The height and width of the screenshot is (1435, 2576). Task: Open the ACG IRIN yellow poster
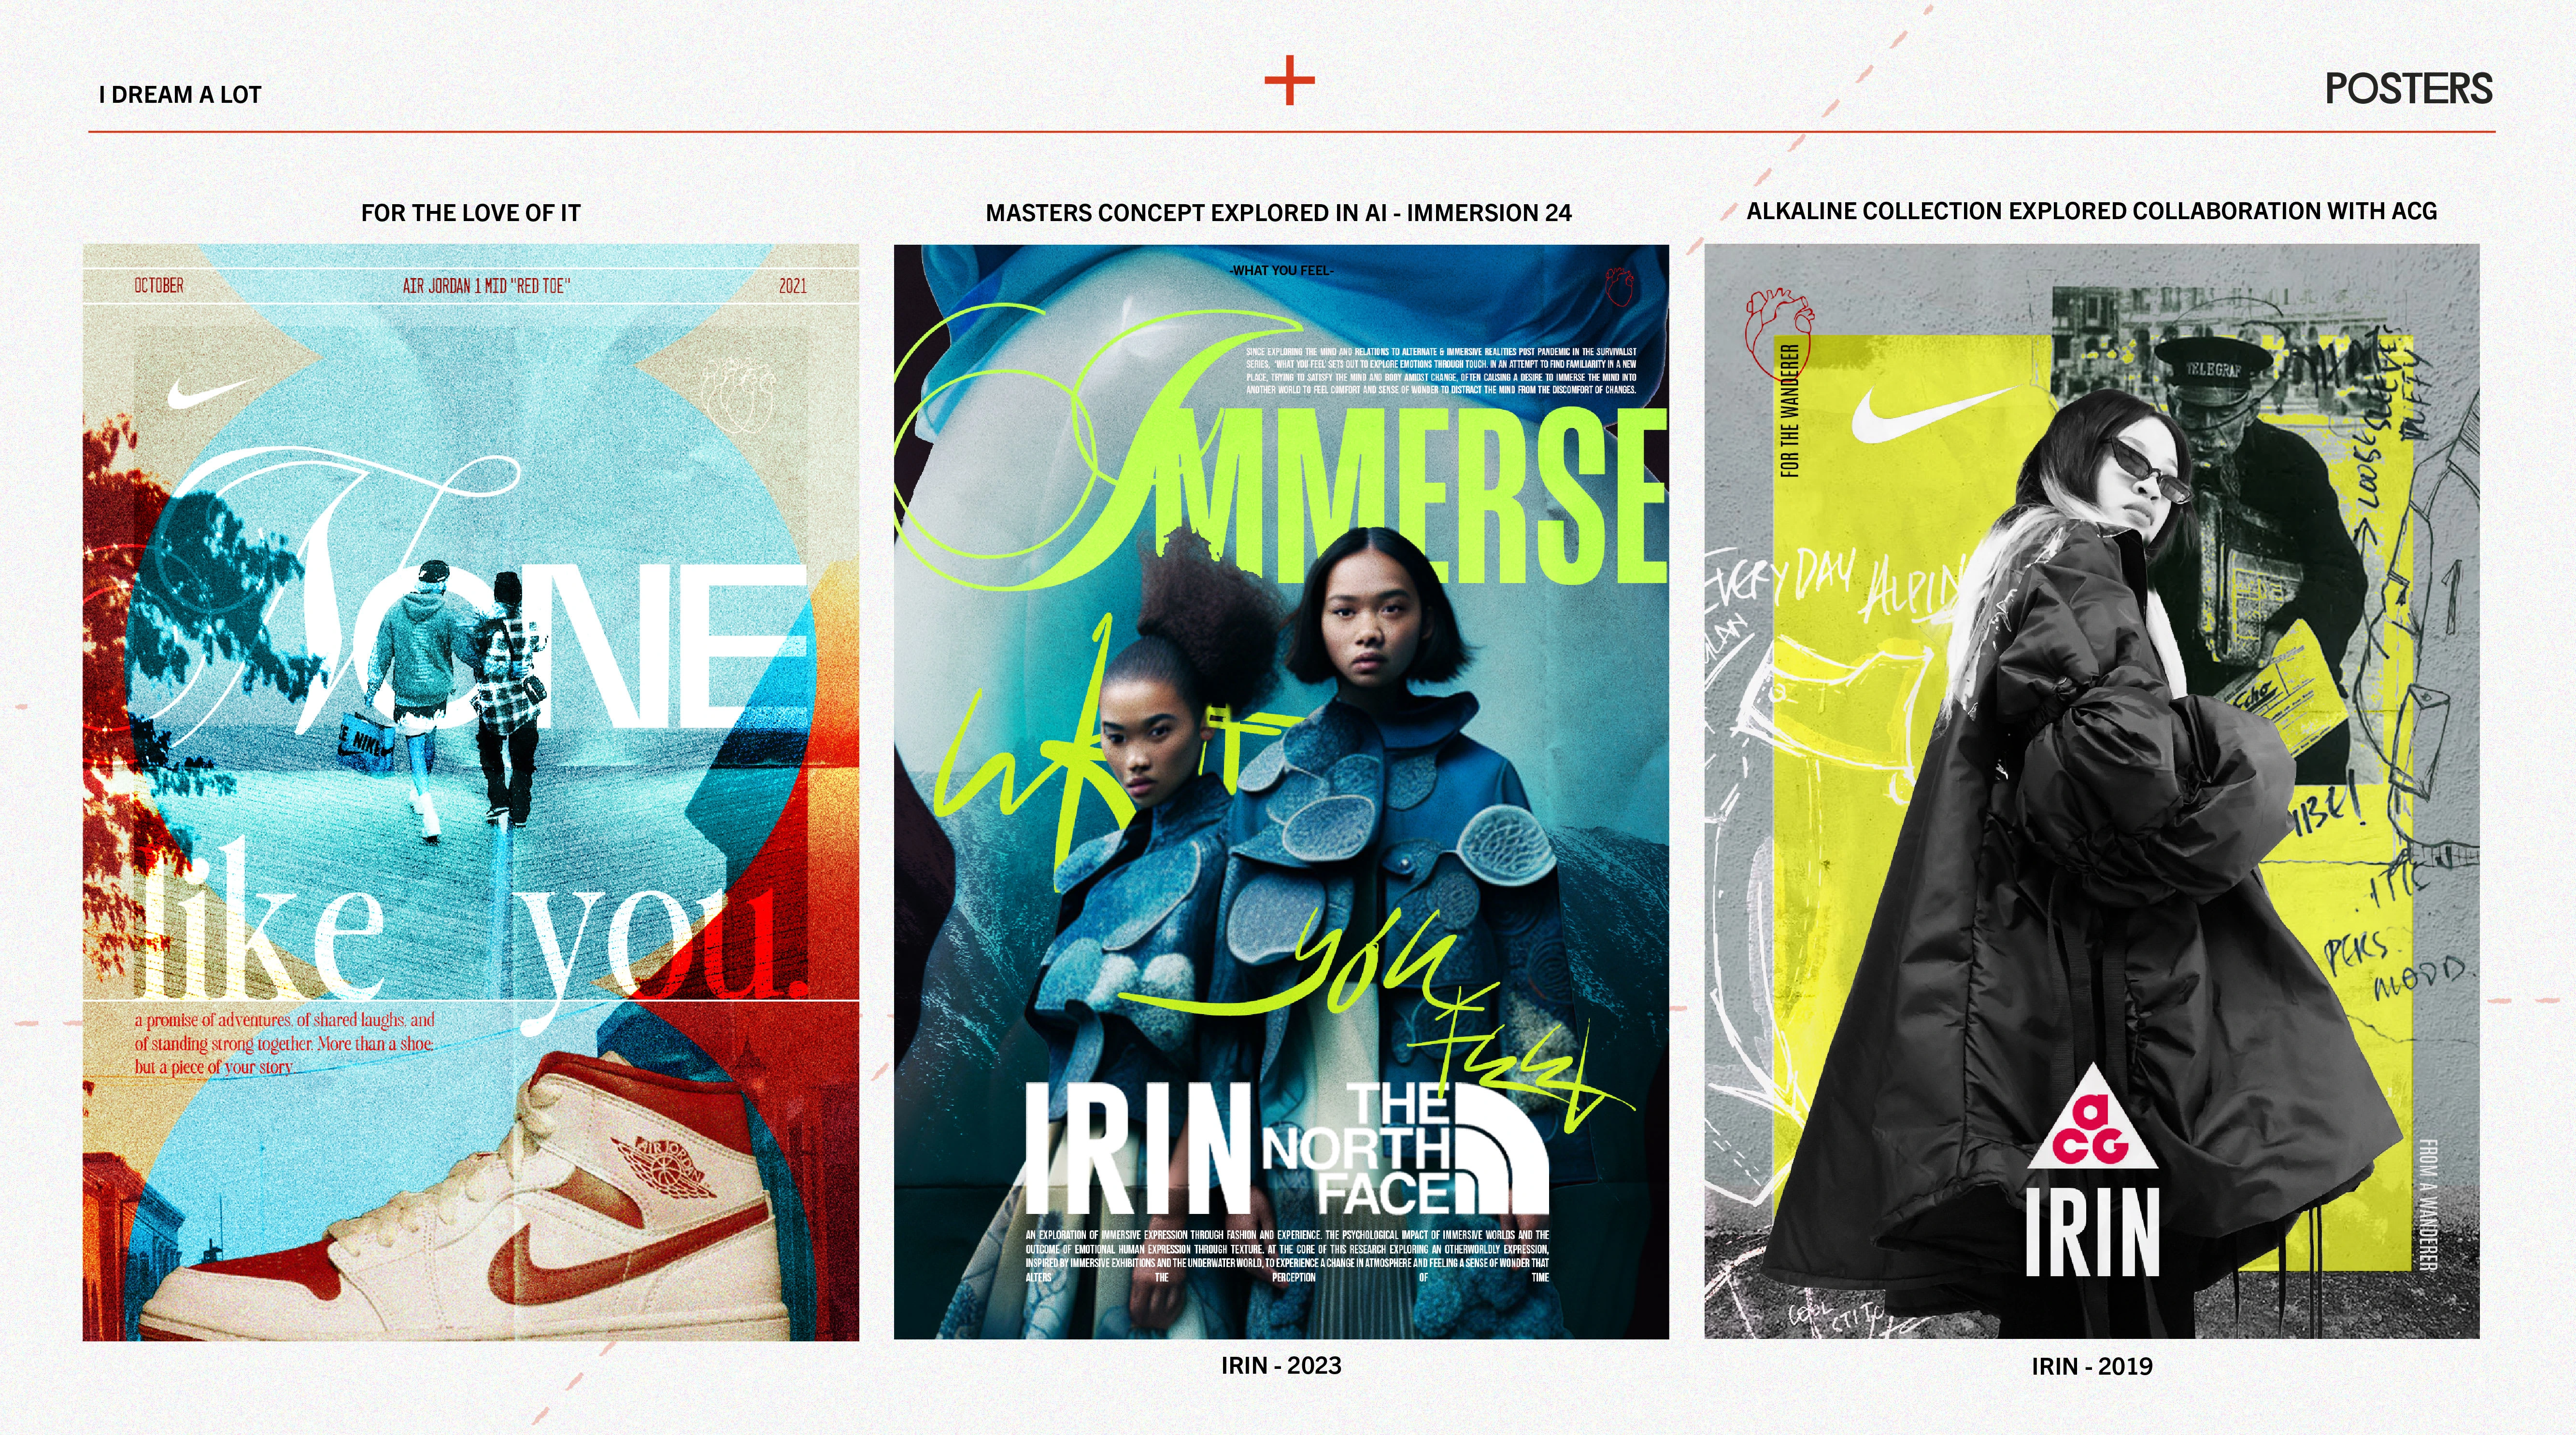pos(2092,791)
